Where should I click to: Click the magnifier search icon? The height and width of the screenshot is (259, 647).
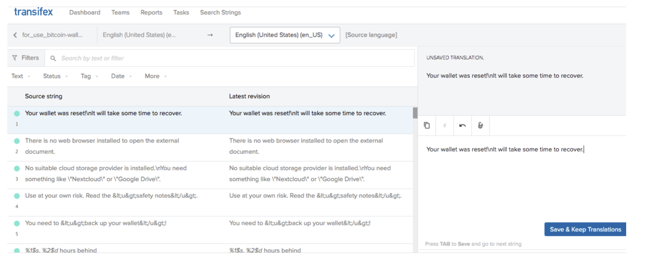point(53,58)
